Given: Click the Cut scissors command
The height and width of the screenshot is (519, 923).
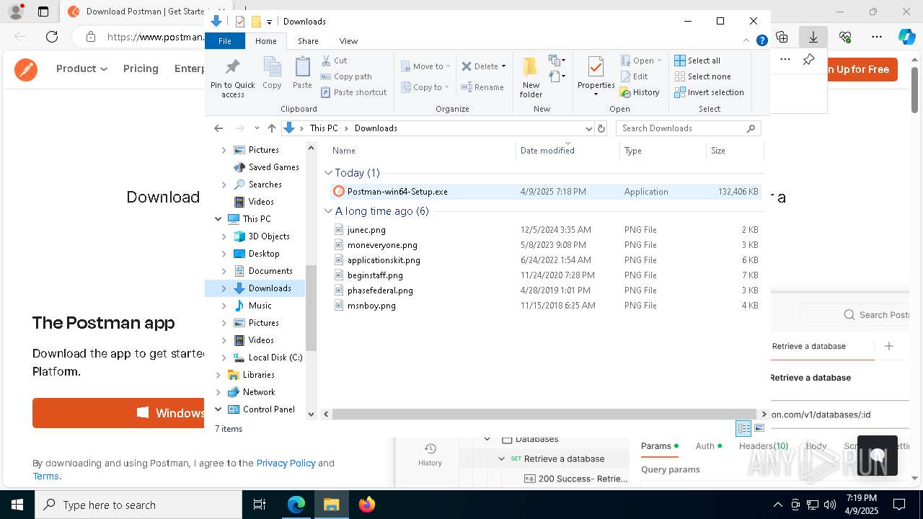Looking at the screenshot, I should tap(334, 61).
